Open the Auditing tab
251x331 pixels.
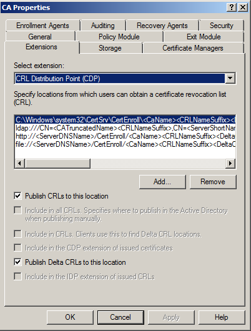pyautogui.click(x=103, y=26)
